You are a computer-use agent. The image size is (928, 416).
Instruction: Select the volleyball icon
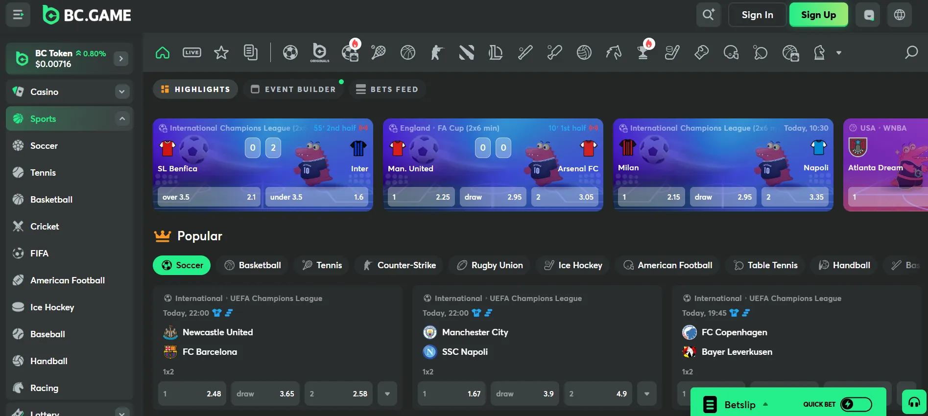584,52
